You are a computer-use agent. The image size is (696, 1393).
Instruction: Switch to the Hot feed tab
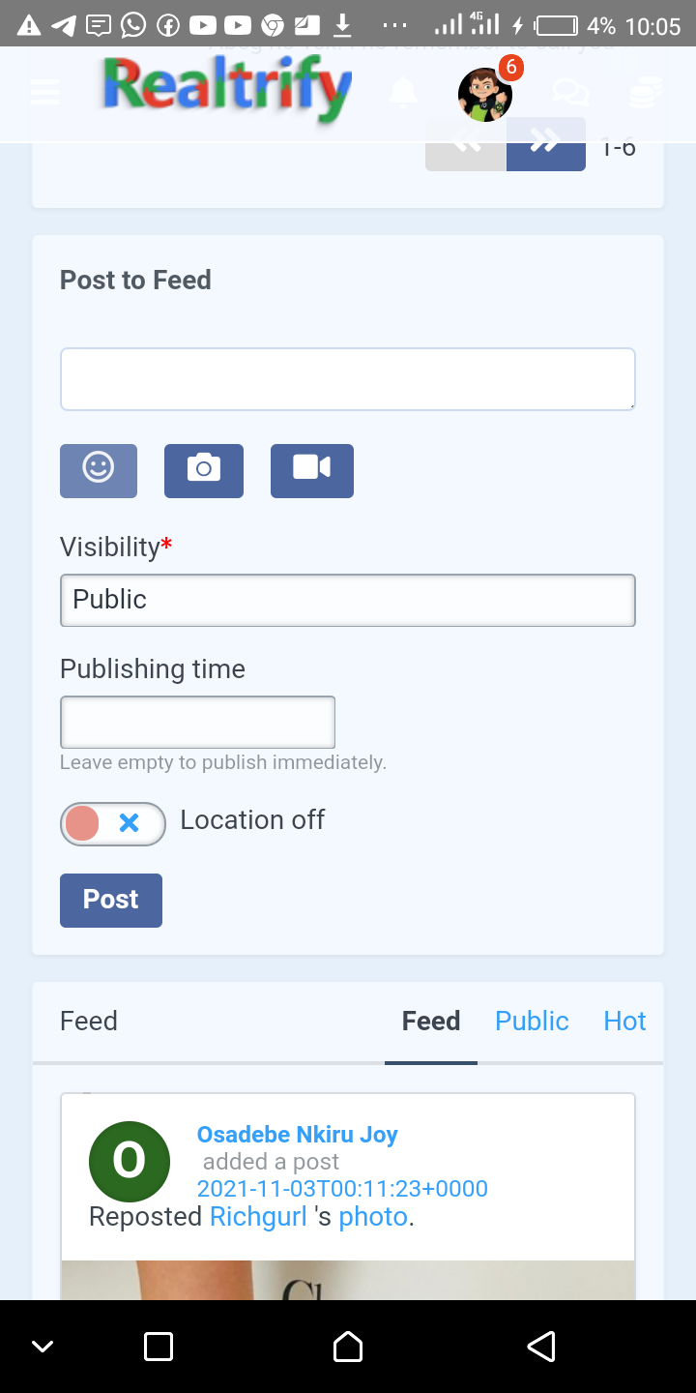(624, 1022)
